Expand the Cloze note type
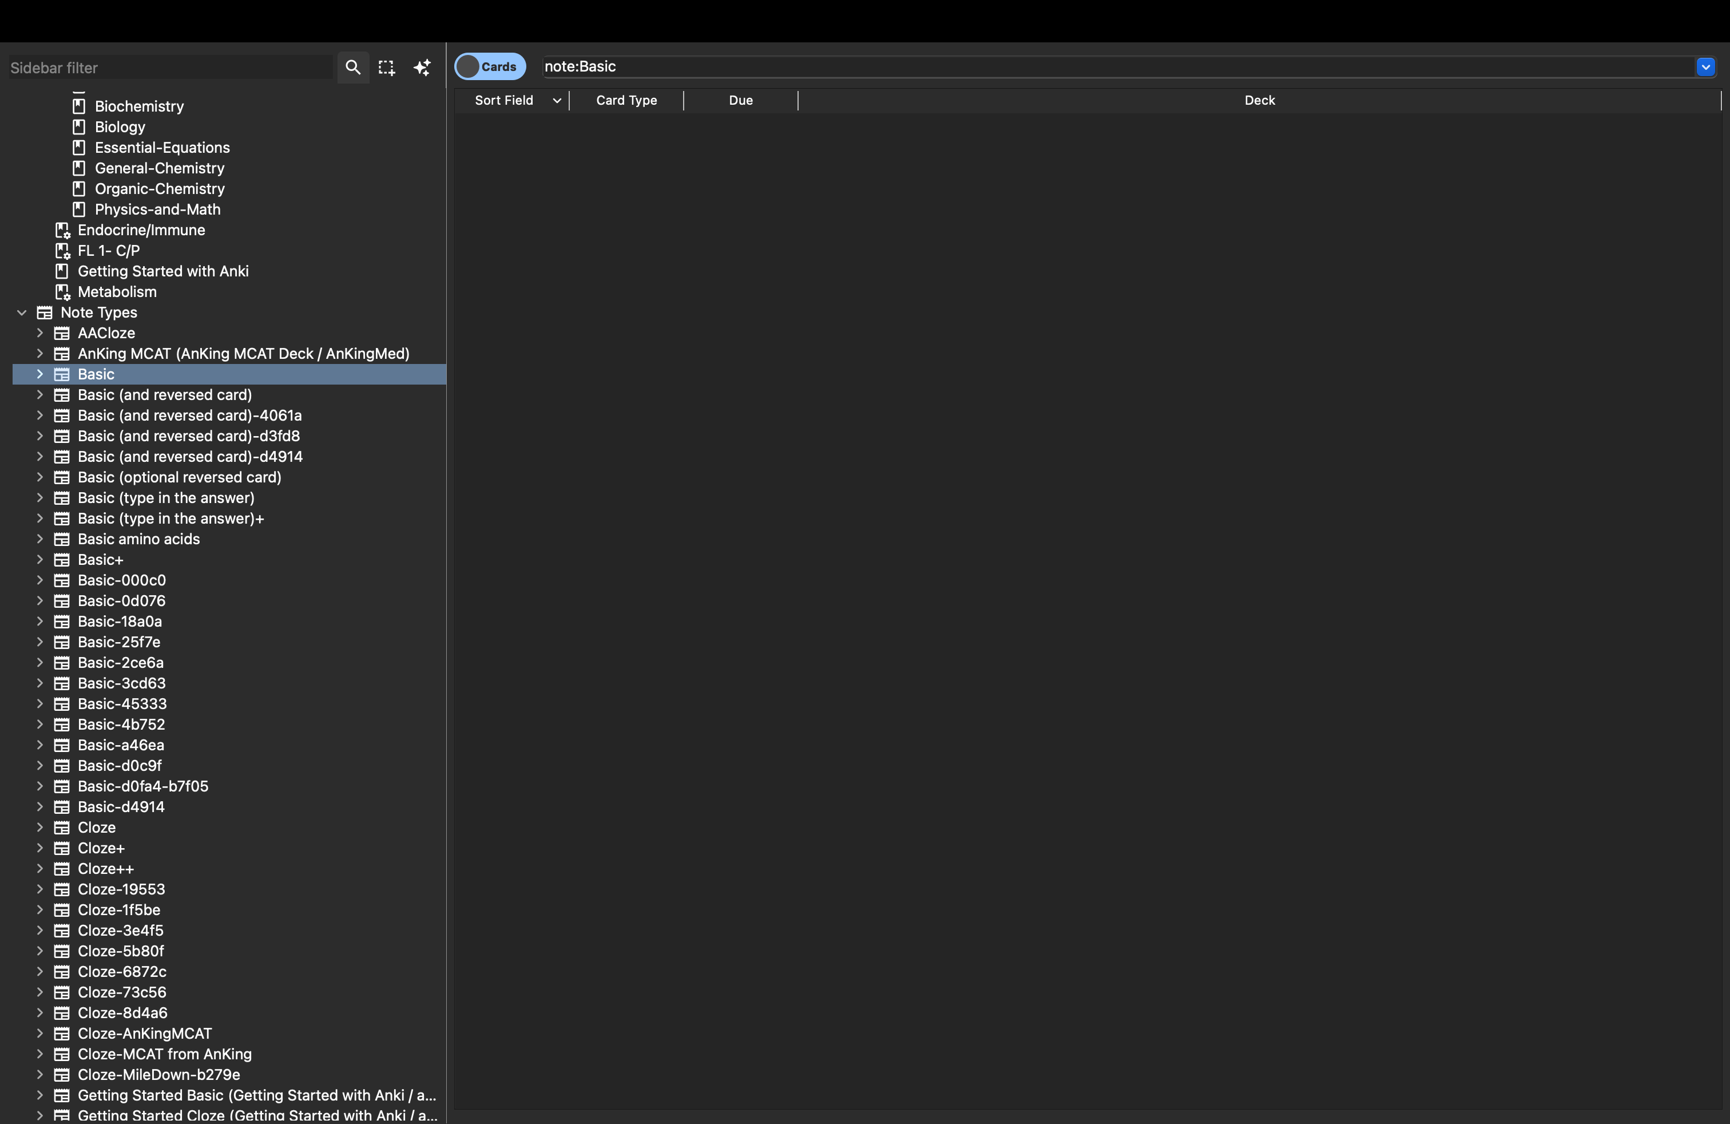 point(40,828)
